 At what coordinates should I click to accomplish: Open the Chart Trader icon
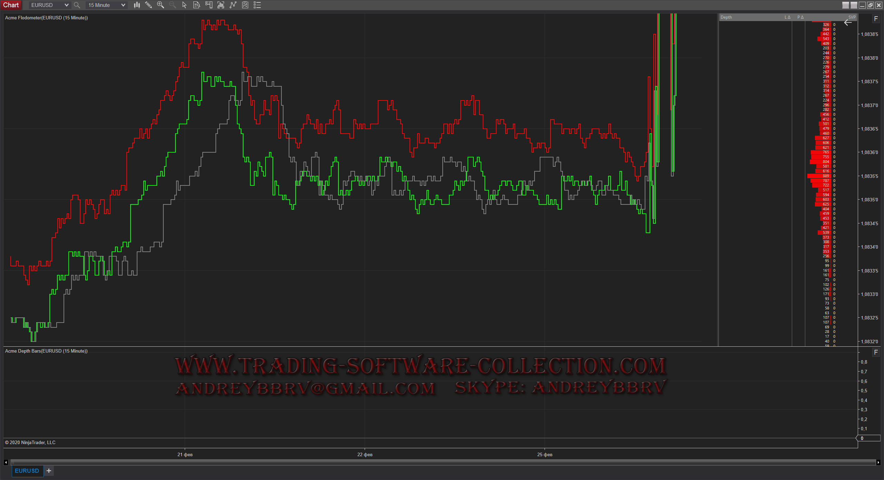pos(209,5)
